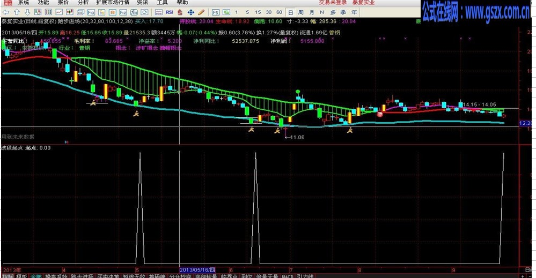Image resolution: width=536 pixels, height=278 pixels.
Task: Open the 系统 menu
Action: (x=24, y=2)
